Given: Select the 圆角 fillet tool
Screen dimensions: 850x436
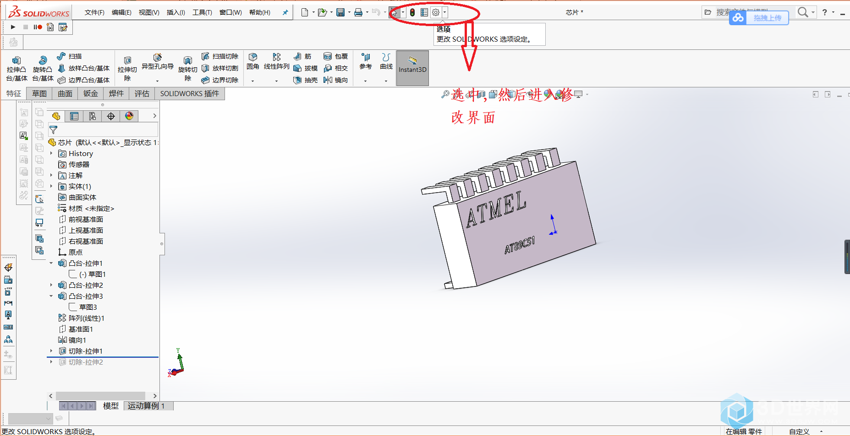Looking at the screenshot, I should (x=253, y=61).
